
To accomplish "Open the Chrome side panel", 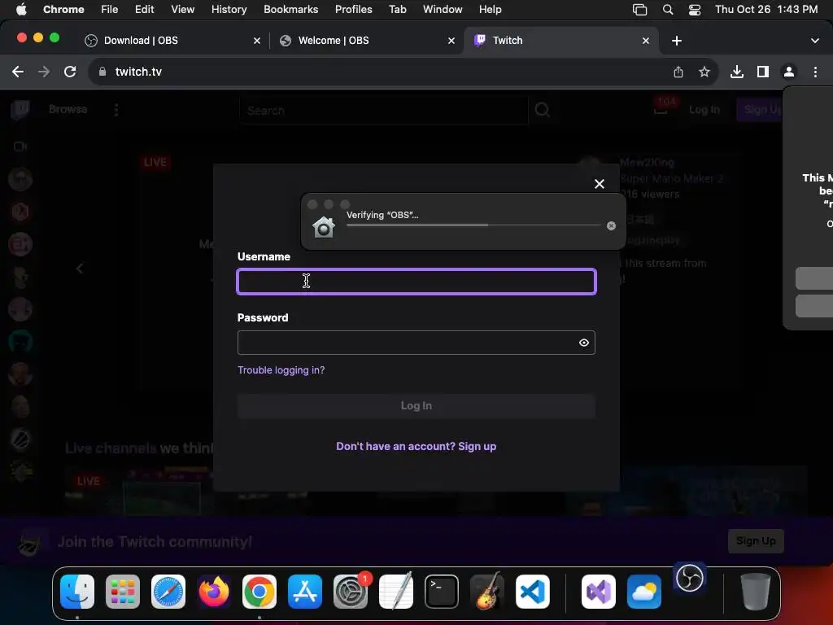I will [x=763, y=72].
